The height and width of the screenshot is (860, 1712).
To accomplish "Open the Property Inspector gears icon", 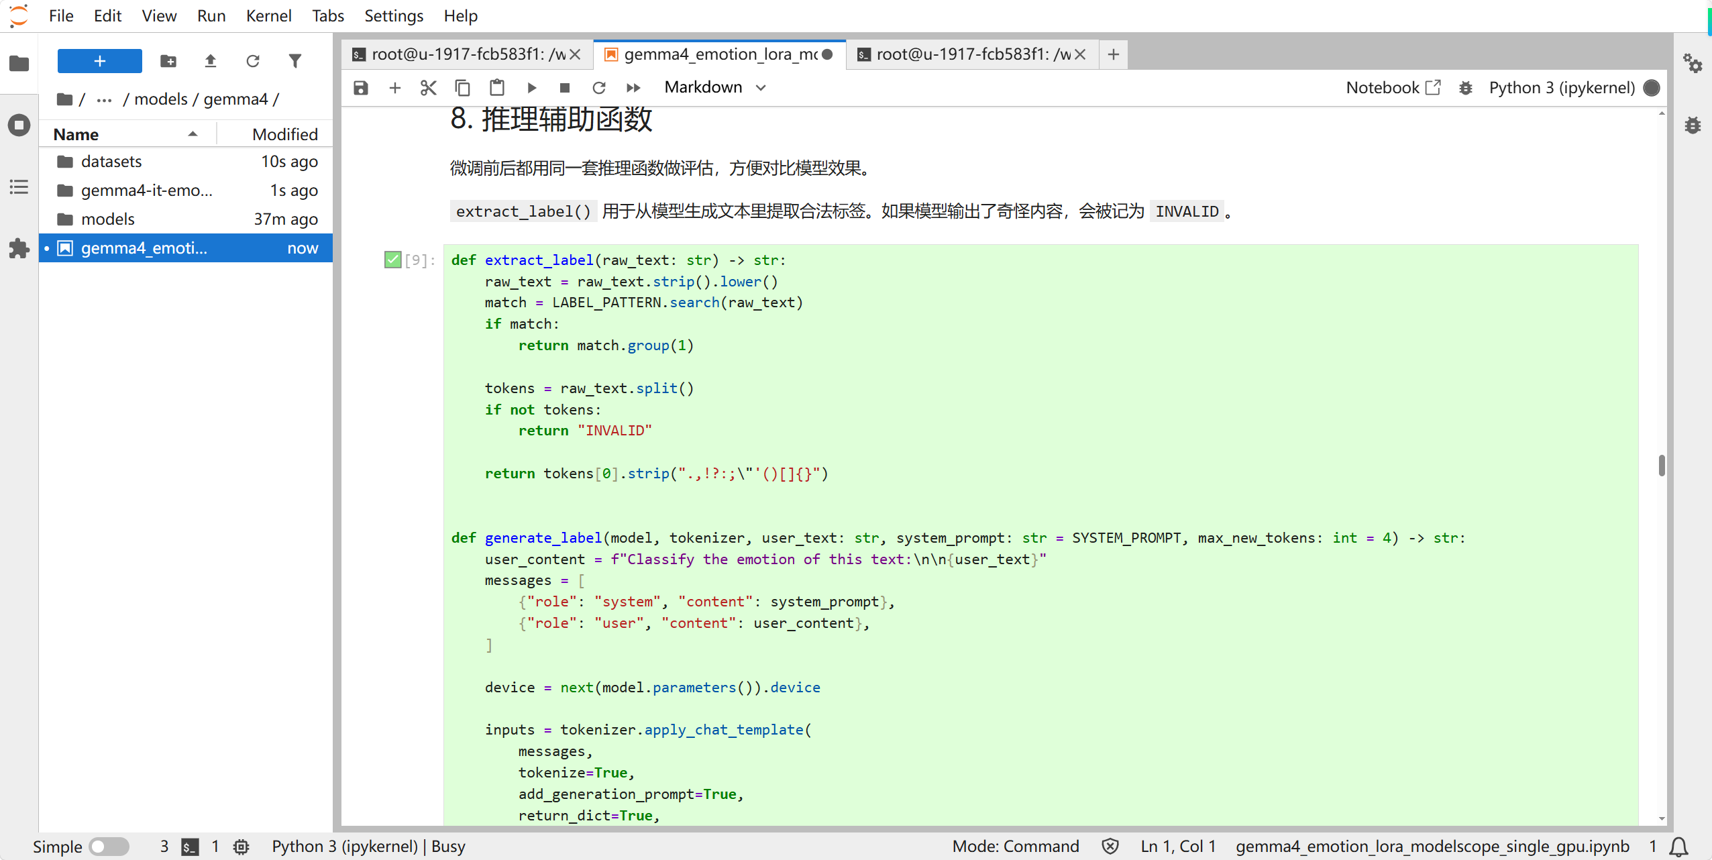I will point(1693,64).
